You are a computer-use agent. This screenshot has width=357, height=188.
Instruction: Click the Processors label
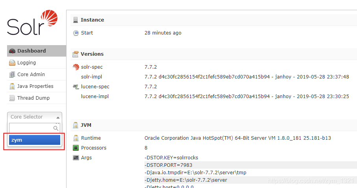94,148
